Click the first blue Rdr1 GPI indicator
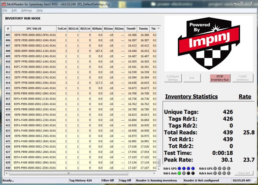Viewport: 258px width, 185px height. pyautogui.click(x=179, y=168)
